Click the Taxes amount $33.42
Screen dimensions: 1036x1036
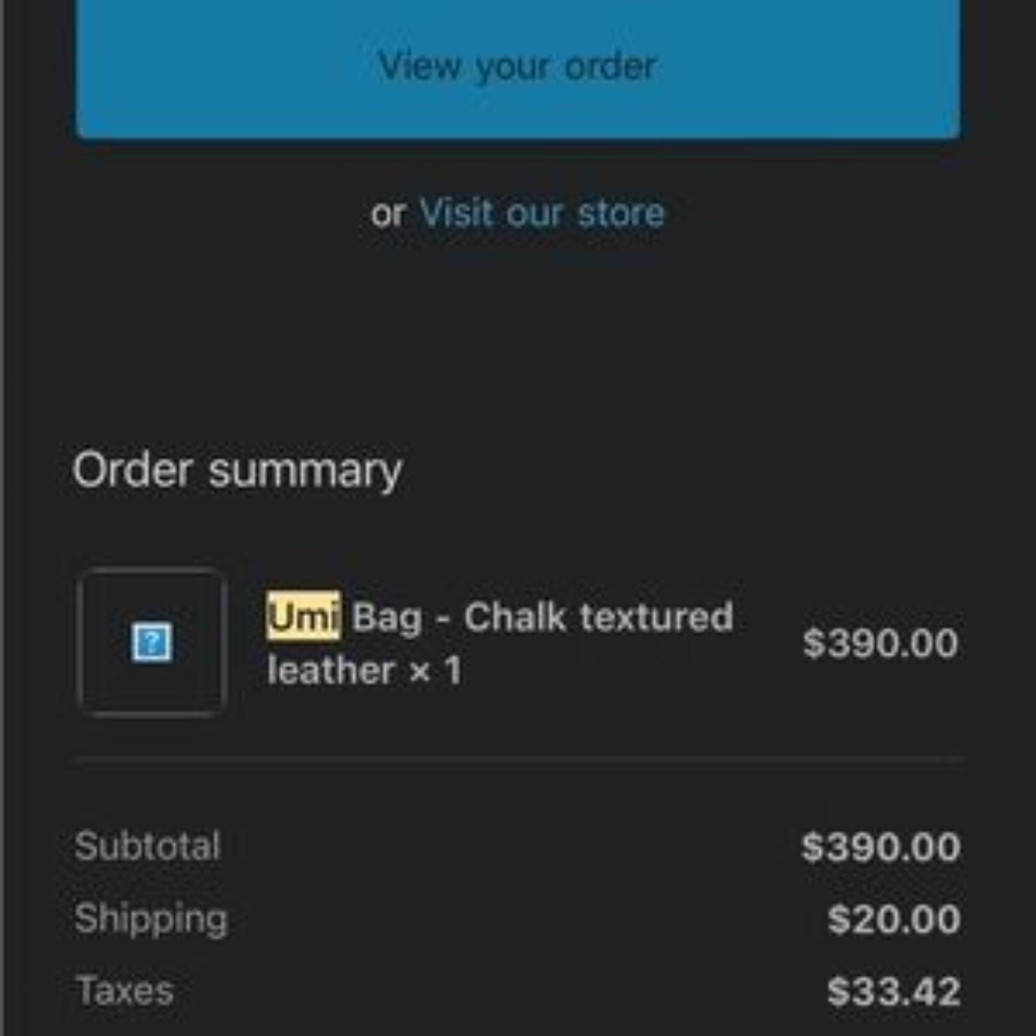[x=894, y=991]
